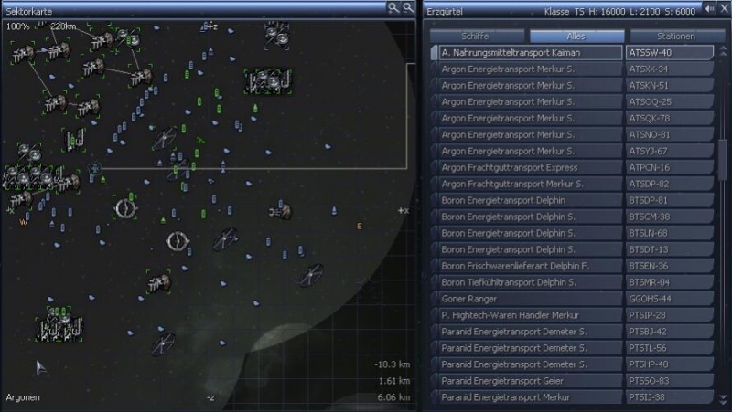Close the Erzgürtel list panel
The width and height of the screenshot is (732, 412).
click(x=723, y=8)
